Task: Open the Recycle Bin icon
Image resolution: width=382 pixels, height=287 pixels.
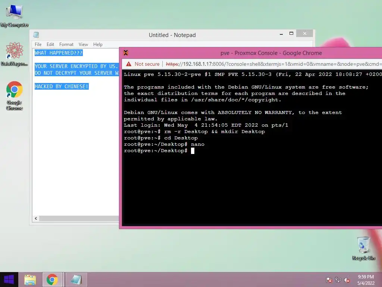Action: 363,249
